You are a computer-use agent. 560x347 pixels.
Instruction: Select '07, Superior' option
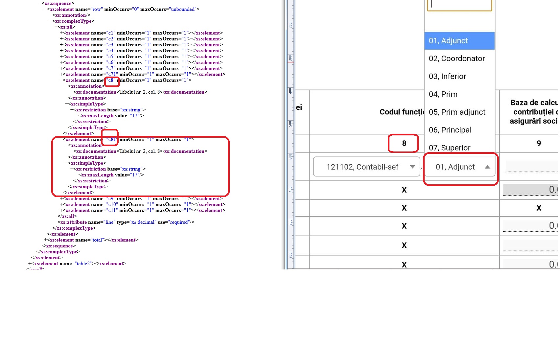pos(459,148)
